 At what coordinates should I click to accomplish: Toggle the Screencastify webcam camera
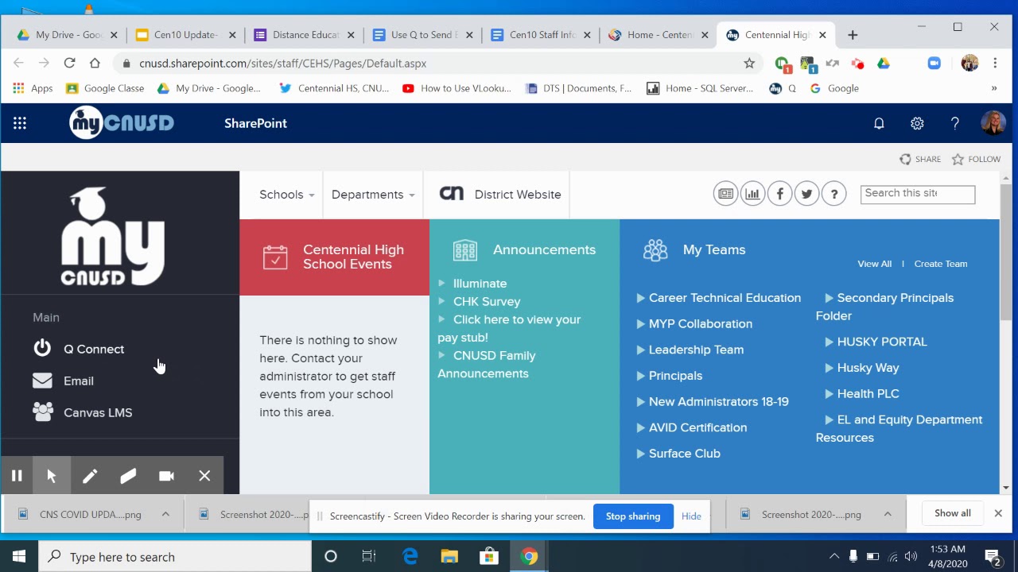(x=166, y=476)
